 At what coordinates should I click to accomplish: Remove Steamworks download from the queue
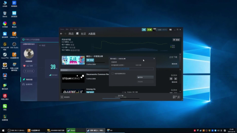click(x=175, y=79)
